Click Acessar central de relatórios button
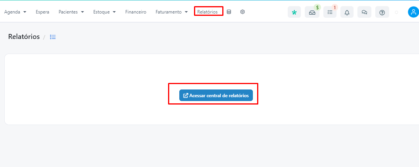Screen dimensions: 419x167 (x=216, y=95)
